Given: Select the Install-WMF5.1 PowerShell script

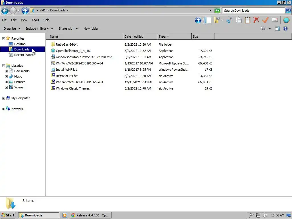Looking at the screenshot, I should 66,70.
